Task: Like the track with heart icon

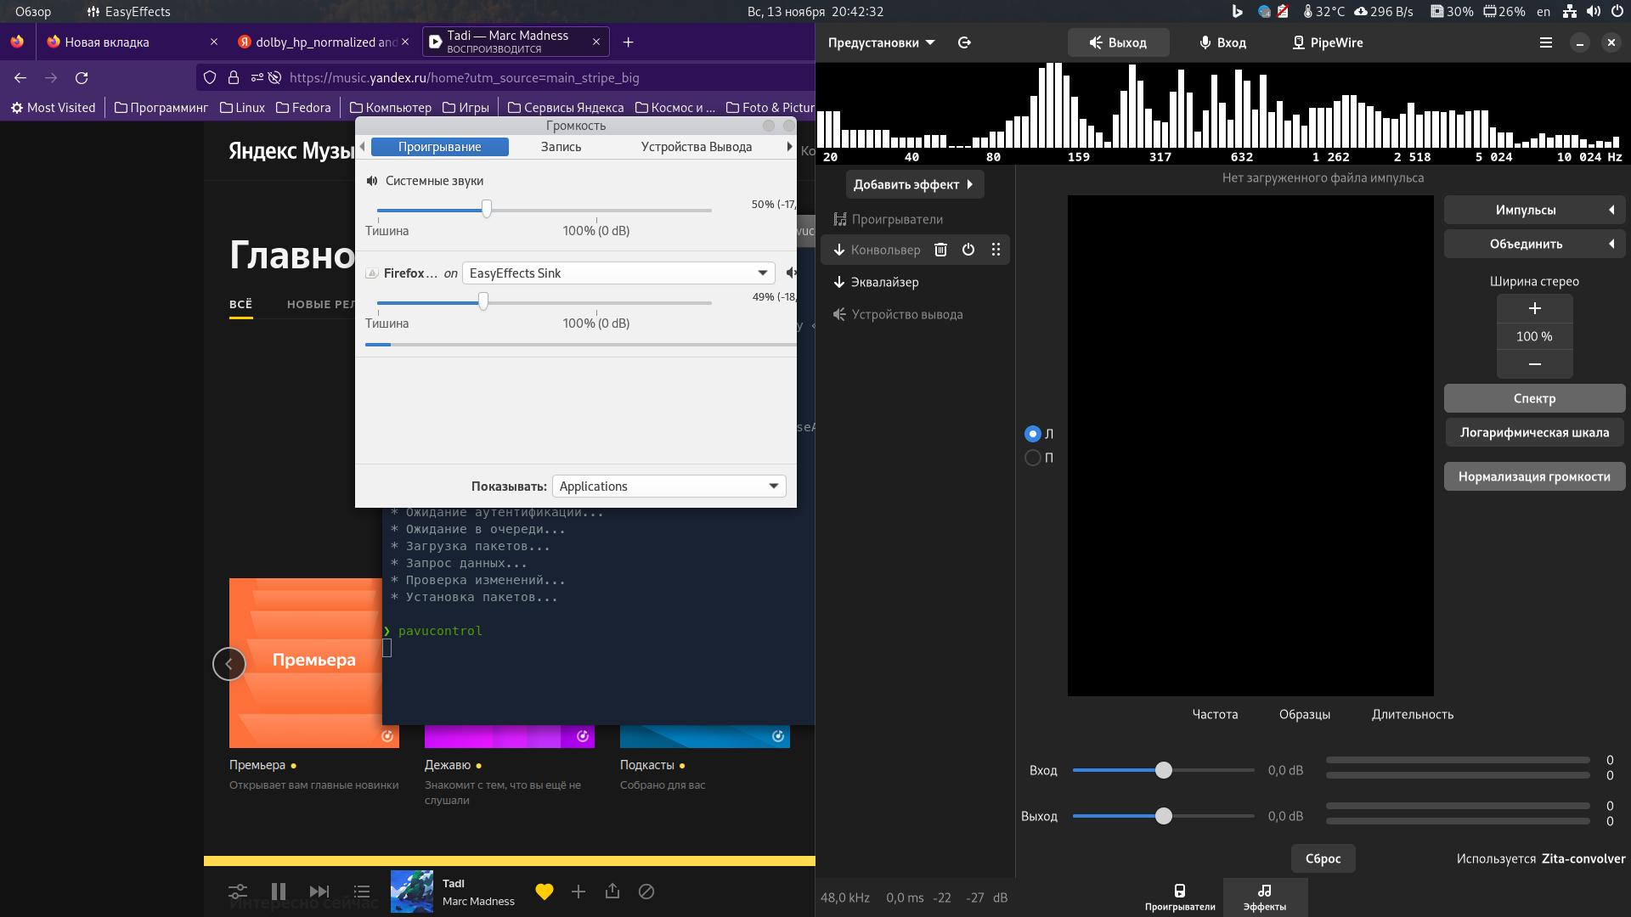Action: click(545, 892)
